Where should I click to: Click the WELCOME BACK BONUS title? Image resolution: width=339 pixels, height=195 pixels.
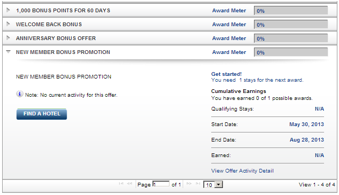tap(49, 25)
